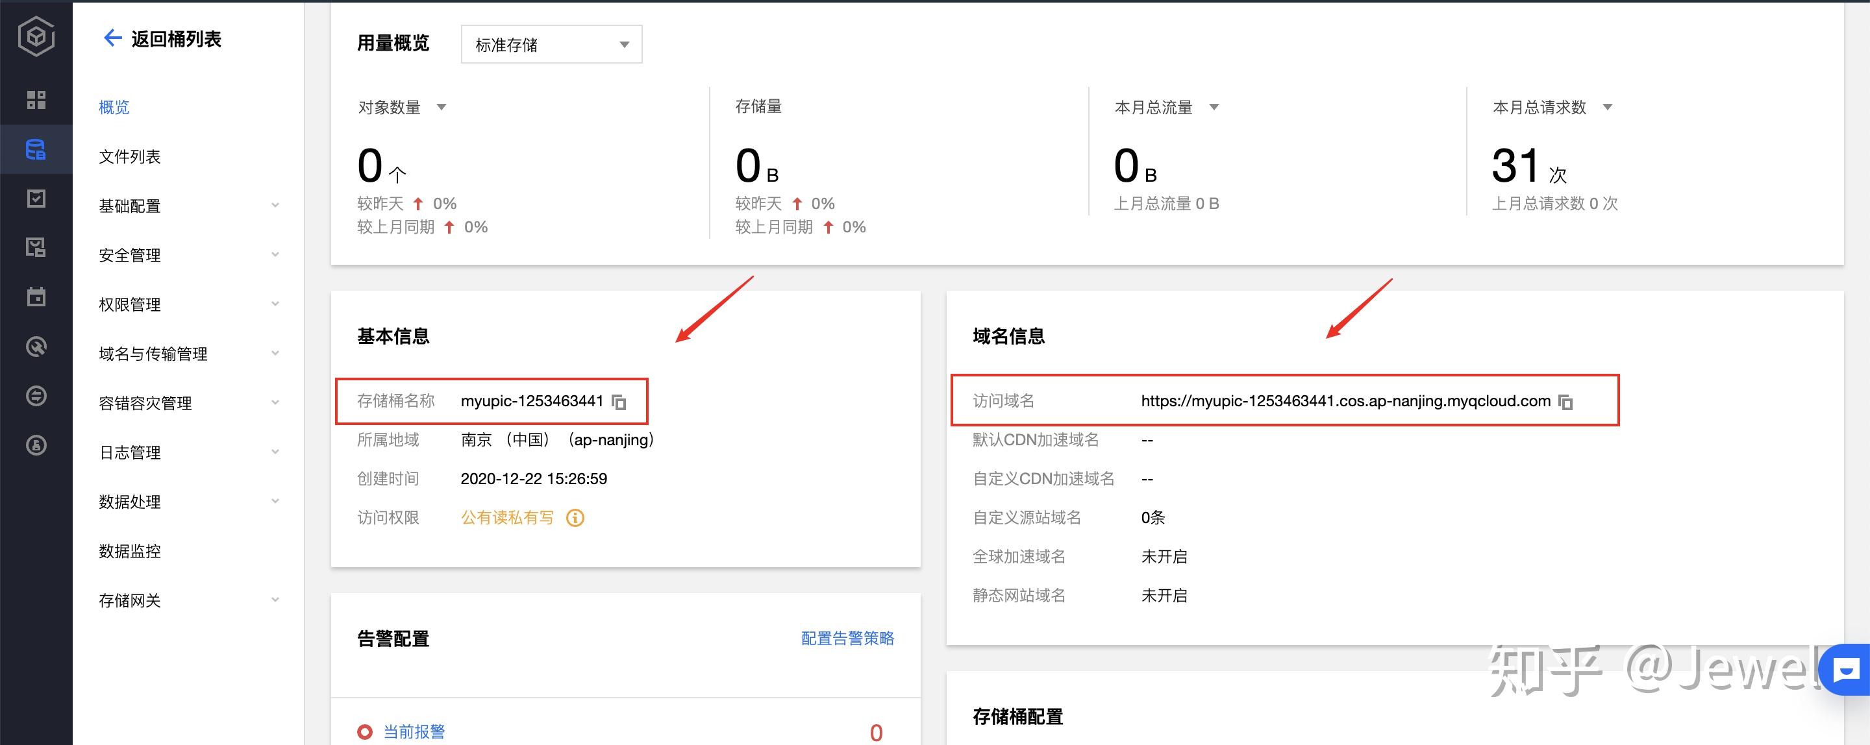This screenshot has height=745, width=1870.
Task: Open the overview grid icon in the dark sidebar
Action: click(36, 99)
